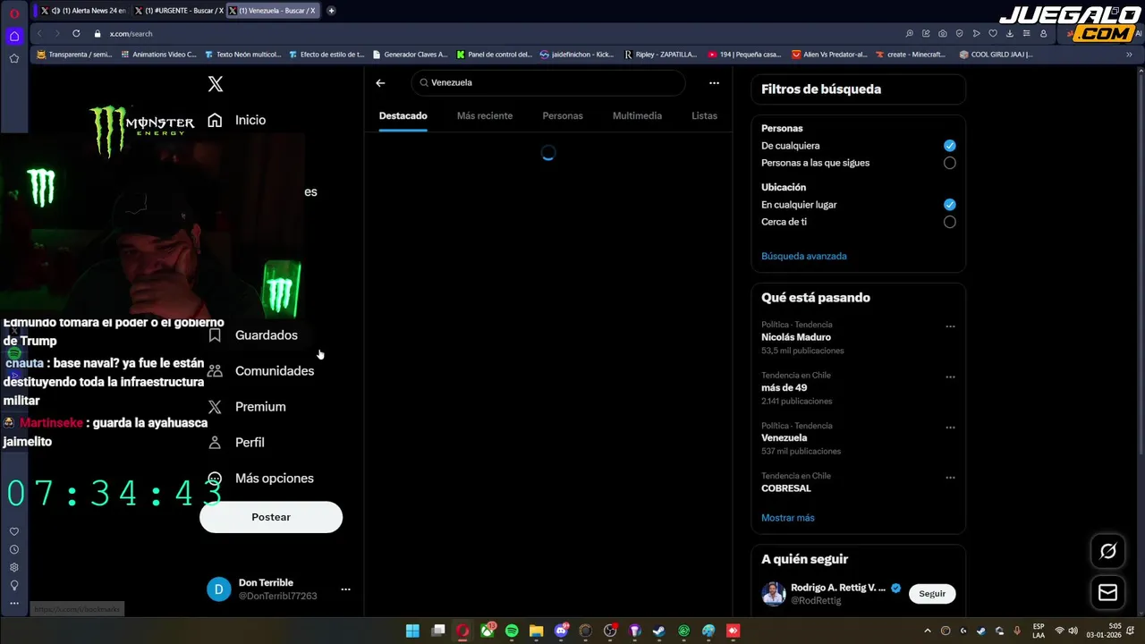The image size is (1145, 644).
Task: Open Spotify from taskbar
Action: click(512, 631)
